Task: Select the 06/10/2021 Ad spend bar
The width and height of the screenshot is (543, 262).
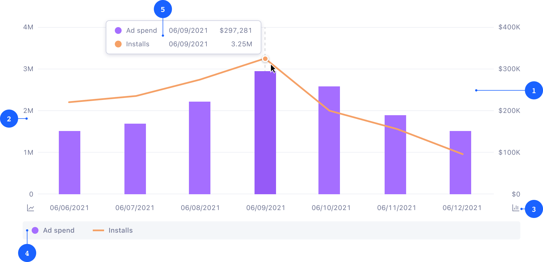Action: (329, 140)
